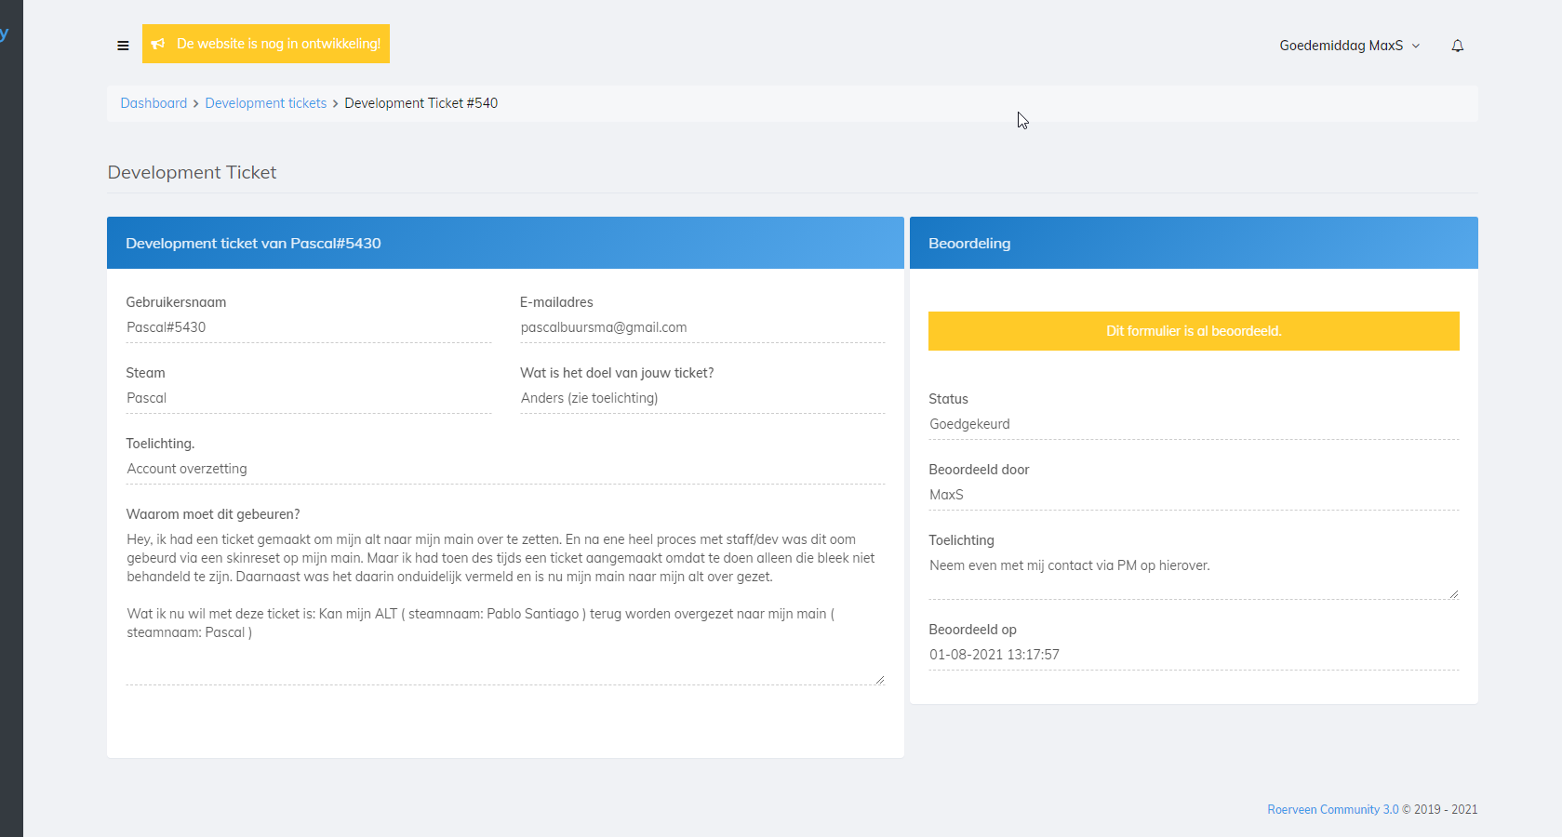Click the Status field showing Goedgekeurd
Image resolution: width=1562 pixels, height=837 pixels.
coord(1193,424)
